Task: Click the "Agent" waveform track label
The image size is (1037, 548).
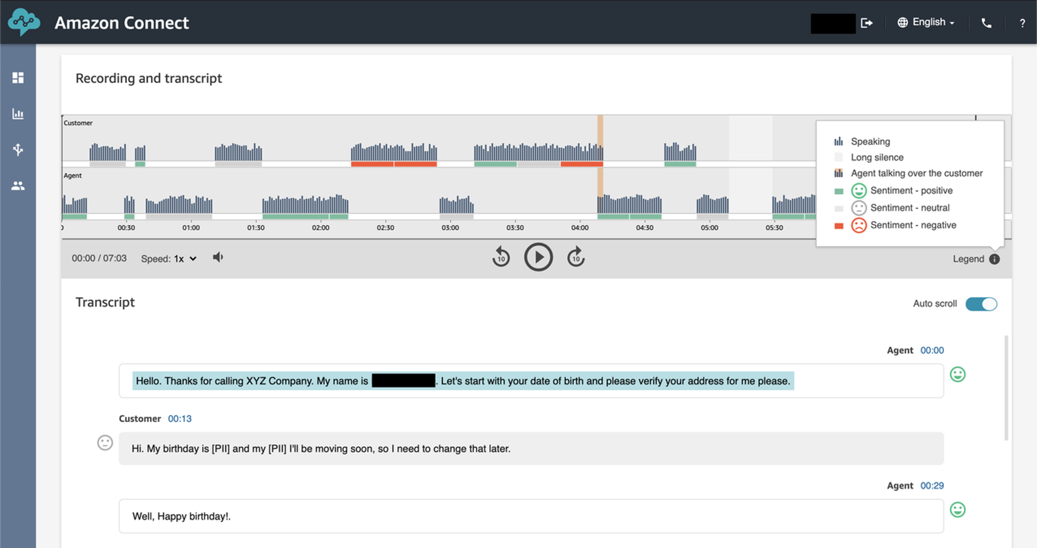Action: [73, 175]
